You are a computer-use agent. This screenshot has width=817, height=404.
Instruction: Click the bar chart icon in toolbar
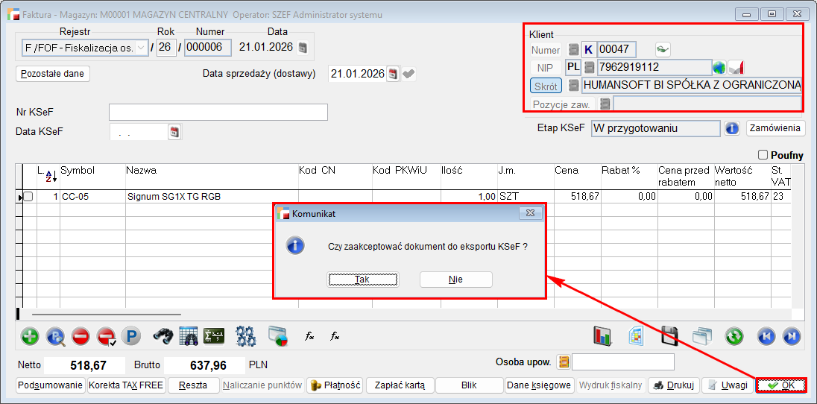pos(602,336)
